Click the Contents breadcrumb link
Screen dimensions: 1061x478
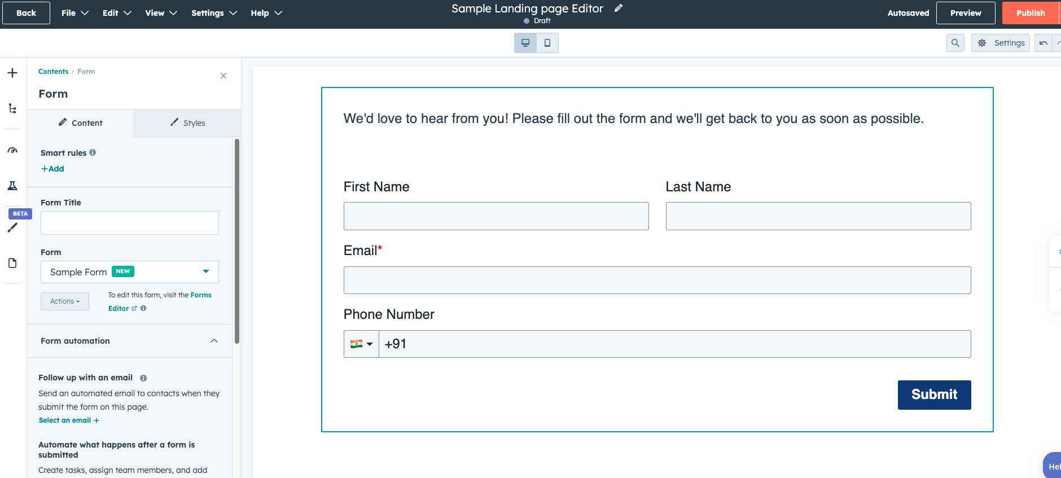53,72
